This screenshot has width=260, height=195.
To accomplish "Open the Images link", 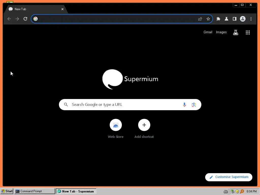I will [x=221, y=32].
